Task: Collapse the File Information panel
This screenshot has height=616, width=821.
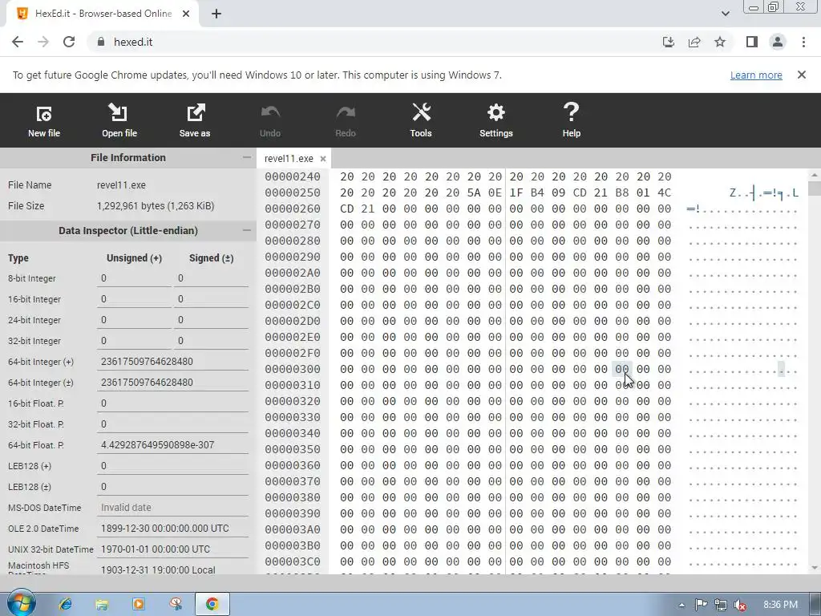Action: coord(247,157)
